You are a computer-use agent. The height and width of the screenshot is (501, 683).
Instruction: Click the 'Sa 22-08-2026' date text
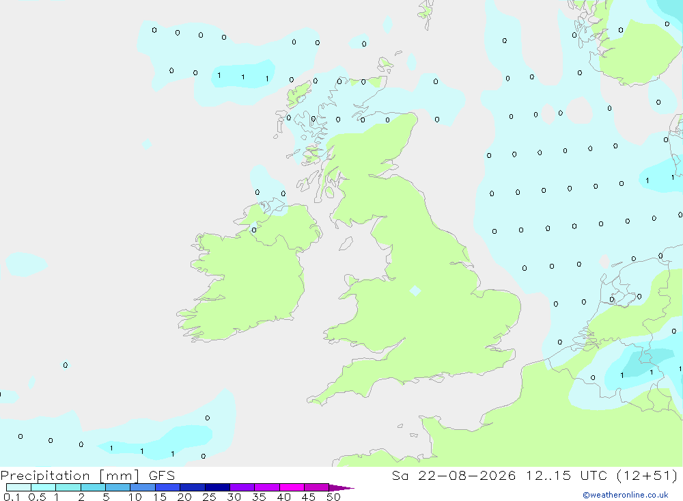454,476
